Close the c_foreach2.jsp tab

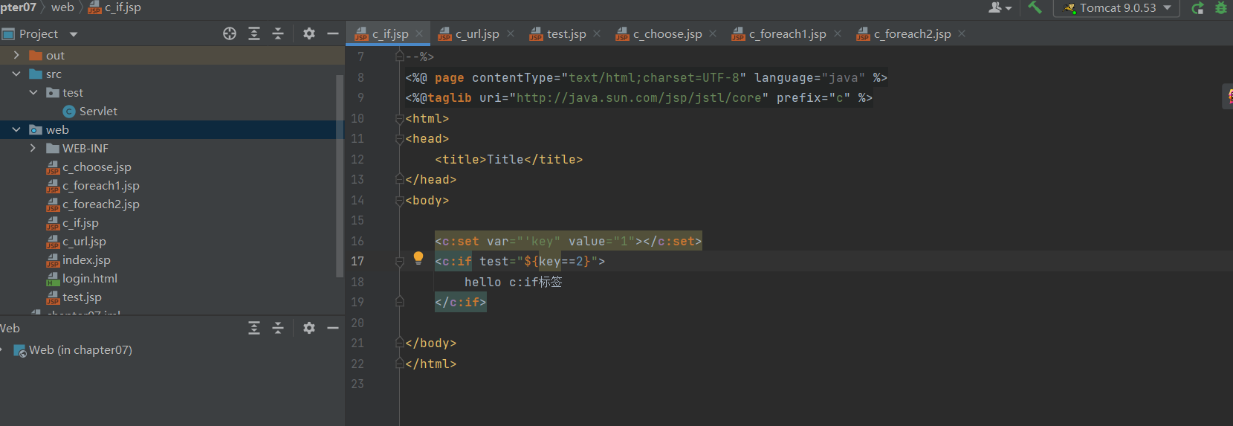click(x=962, y=33)
